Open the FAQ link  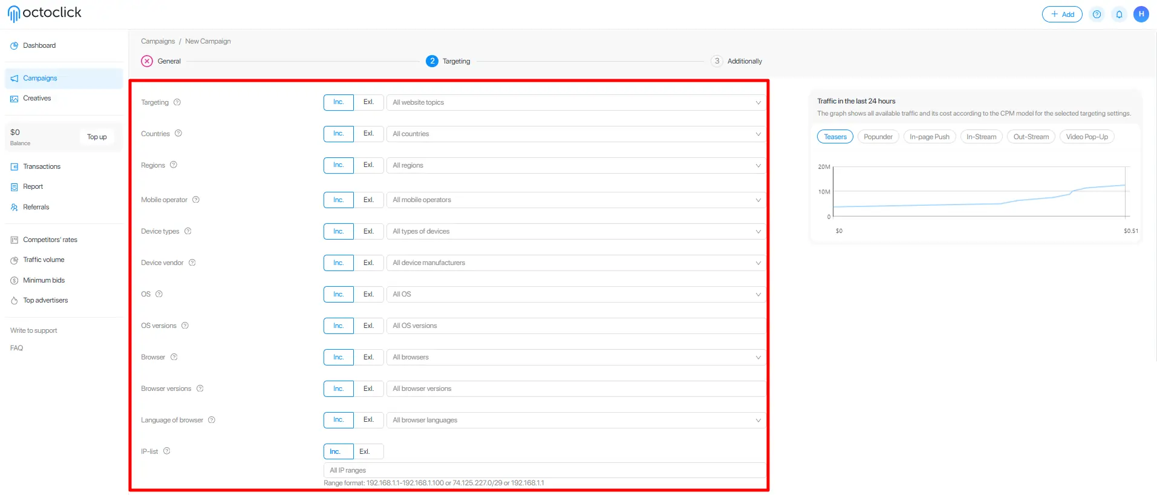tap(17, 348)
